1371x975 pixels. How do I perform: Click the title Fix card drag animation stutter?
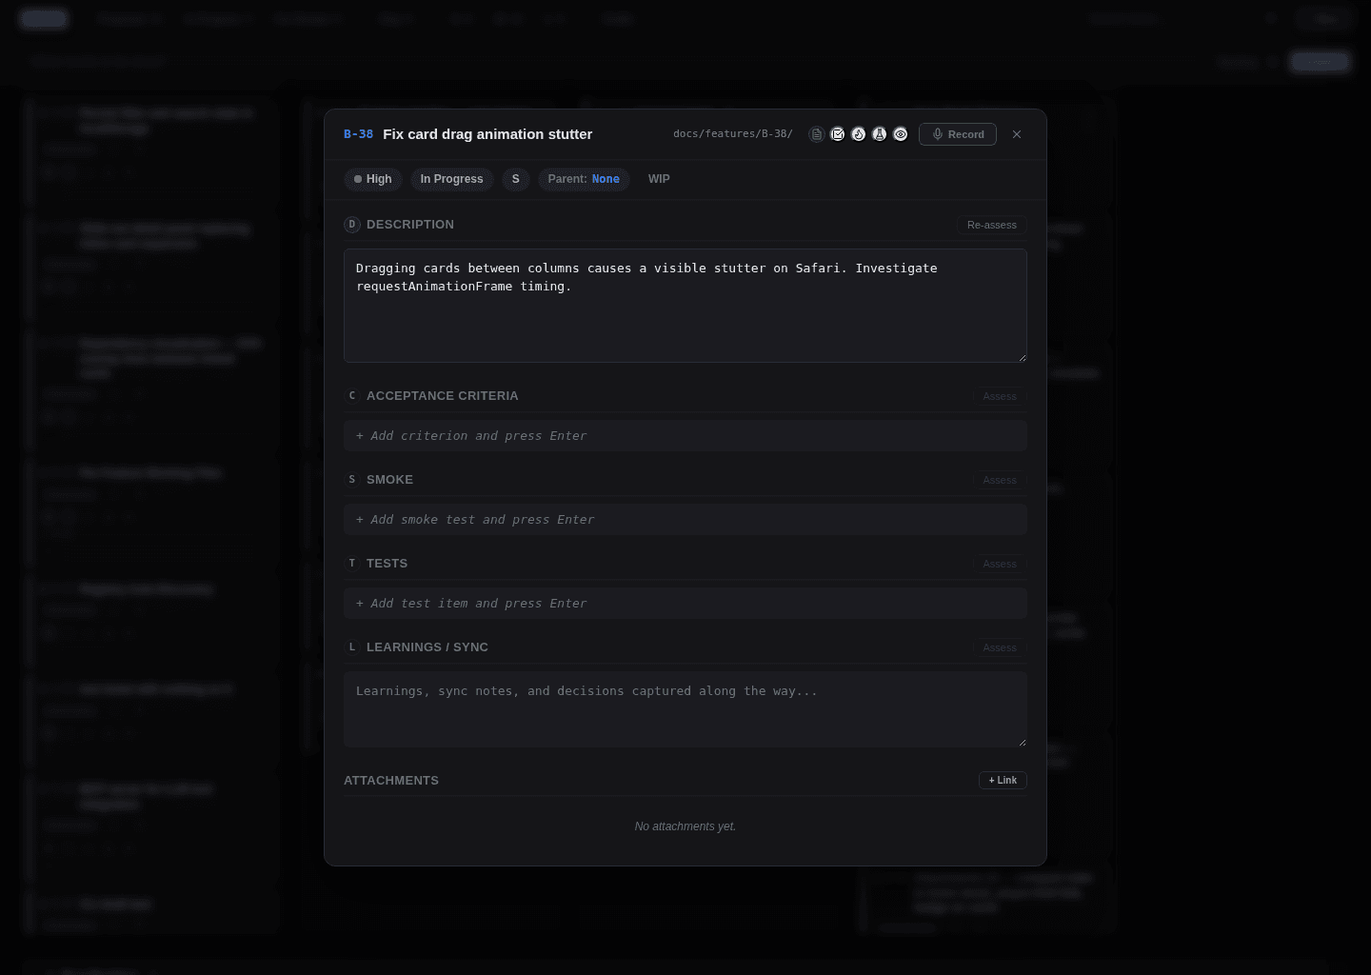point(487,134)
